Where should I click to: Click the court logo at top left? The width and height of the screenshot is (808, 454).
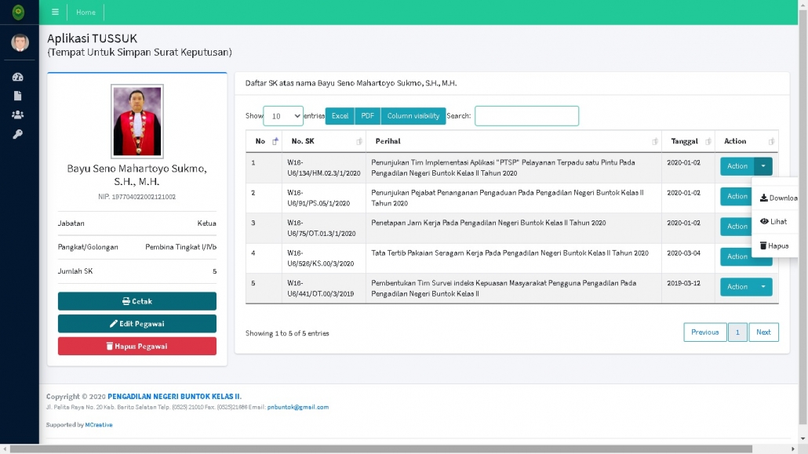tap(18, 12)
